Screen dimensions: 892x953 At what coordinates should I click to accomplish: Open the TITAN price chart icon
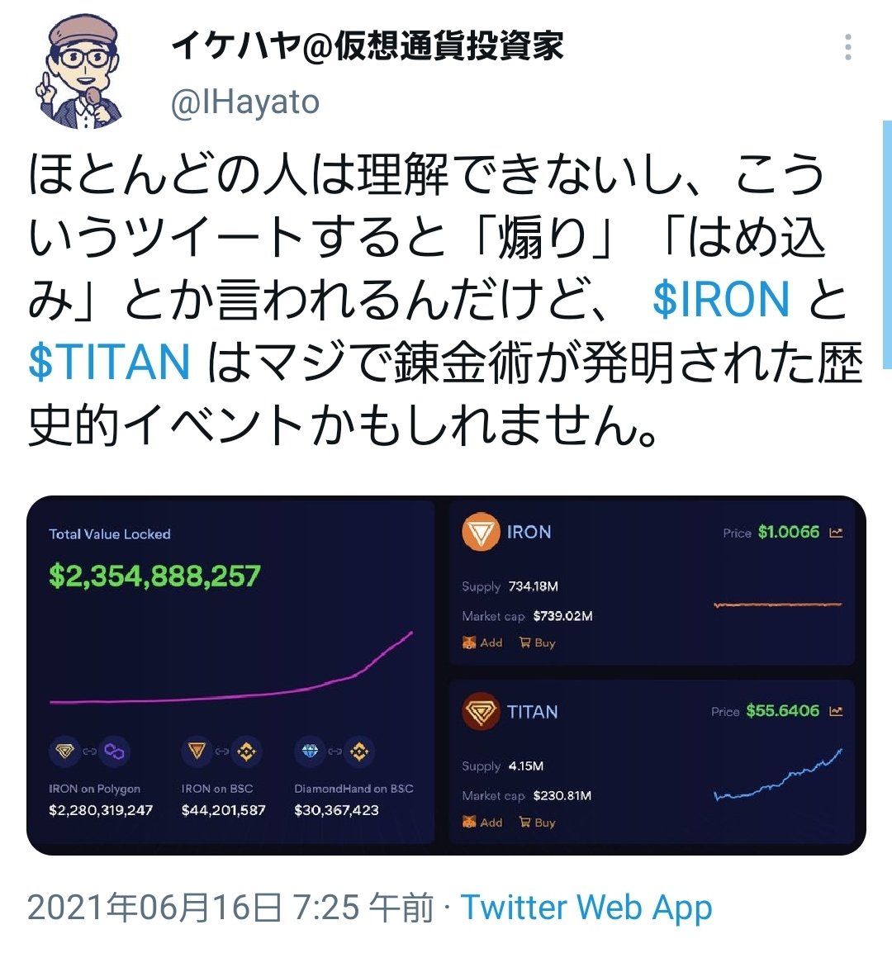836,711
